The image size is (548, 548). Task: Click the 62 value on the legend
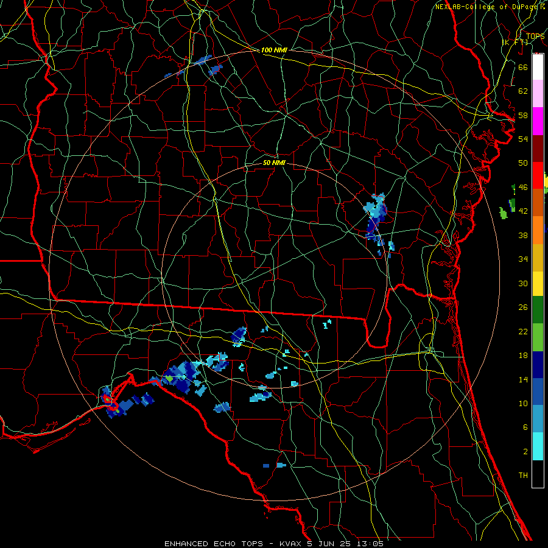pos(523,91)
